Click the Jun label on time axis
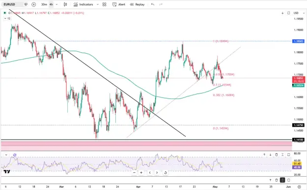The image size is (307, 190). coord(288,187)
